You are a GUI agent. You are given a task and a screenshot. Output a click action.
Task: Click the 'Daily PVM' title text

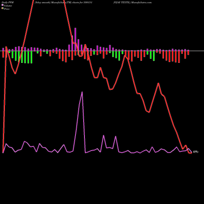(x=8, y=2)
